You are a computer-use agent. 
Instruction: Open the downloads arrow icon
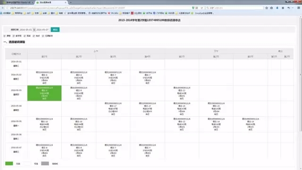tap(277, 8)
